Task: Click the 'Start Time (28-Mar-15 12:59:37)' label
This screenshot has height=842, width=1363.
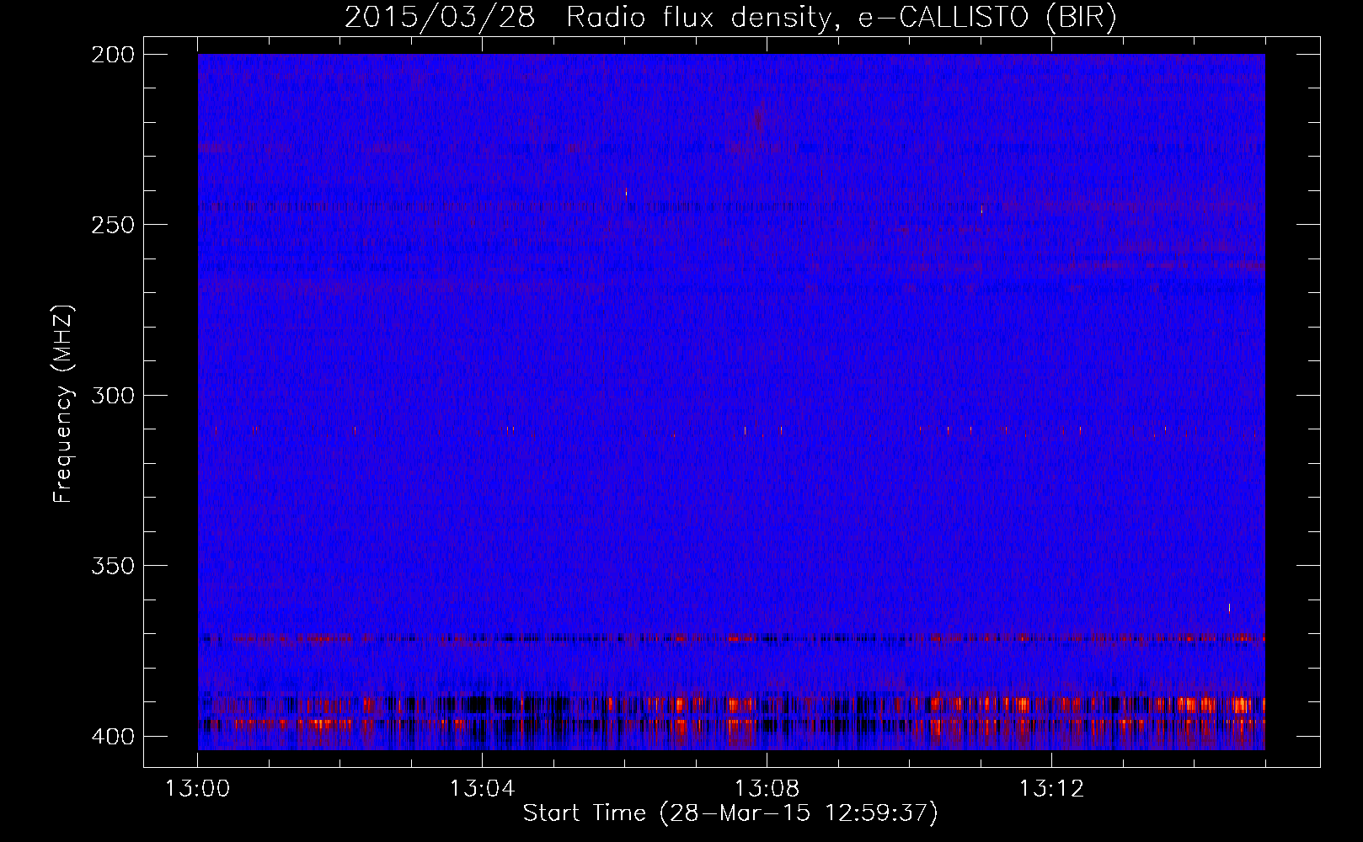Action: (730, 813)
